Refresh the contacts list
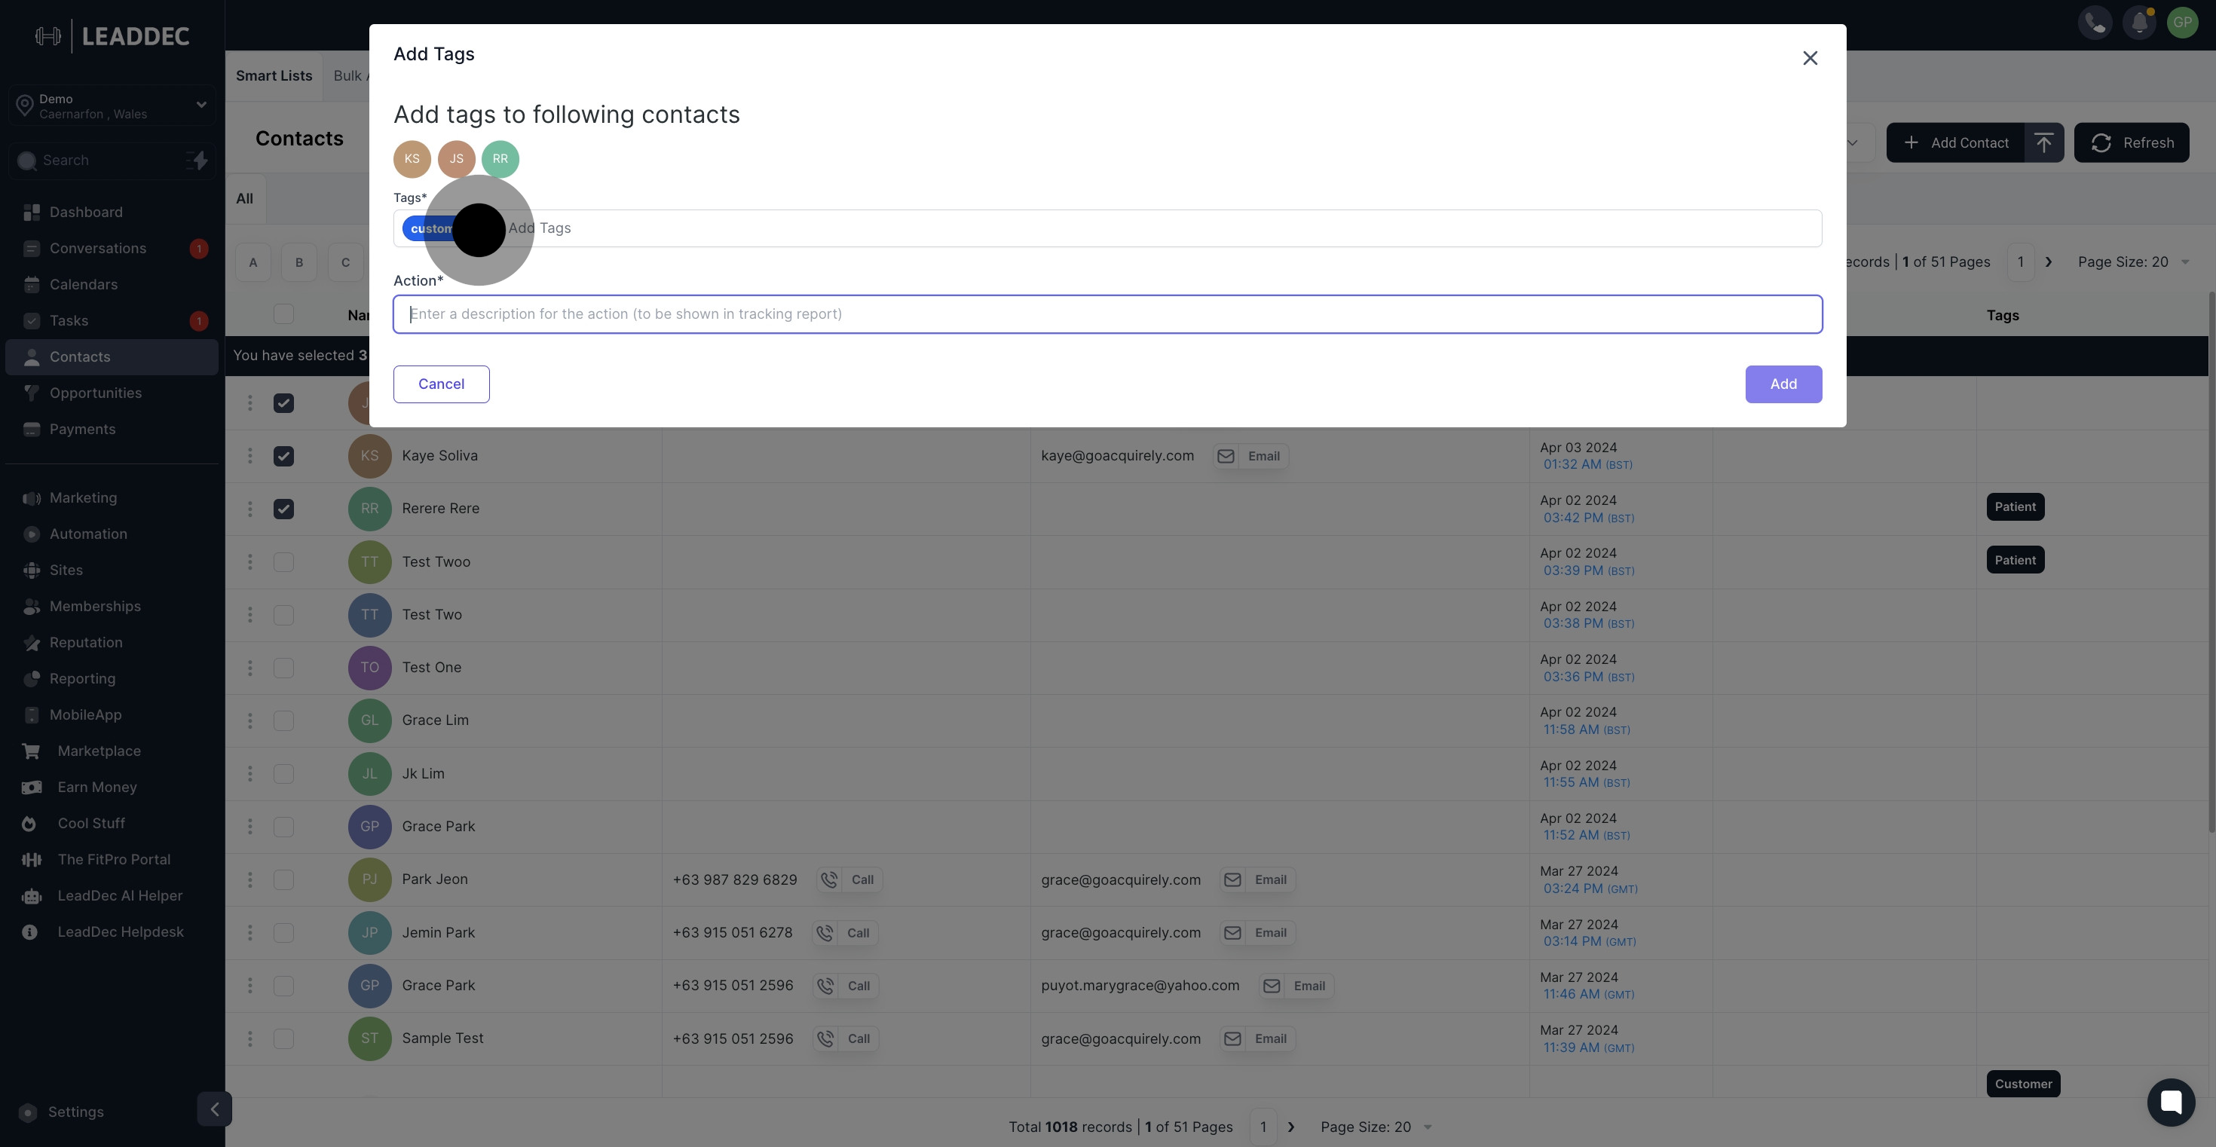The width and height of the screenshot is (2216, 1147). 2132,142
